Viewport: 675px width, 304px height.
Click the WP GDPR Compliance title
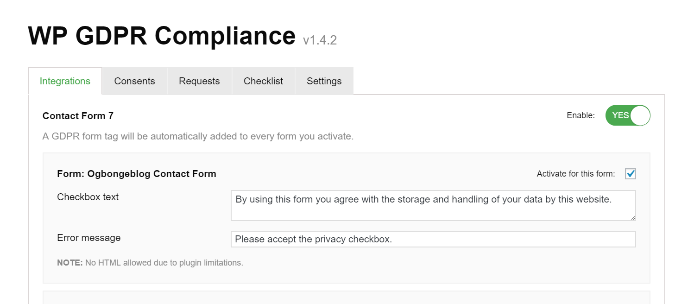point(161,35)
